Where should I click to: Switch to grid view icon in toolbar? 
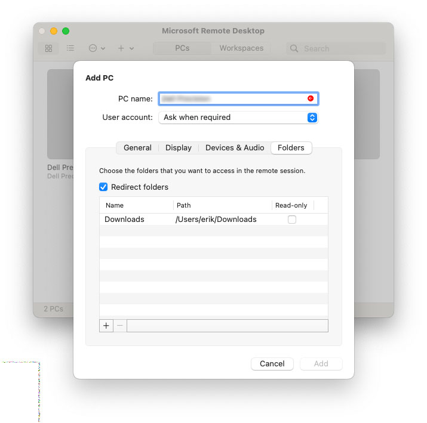coord(48,48)
